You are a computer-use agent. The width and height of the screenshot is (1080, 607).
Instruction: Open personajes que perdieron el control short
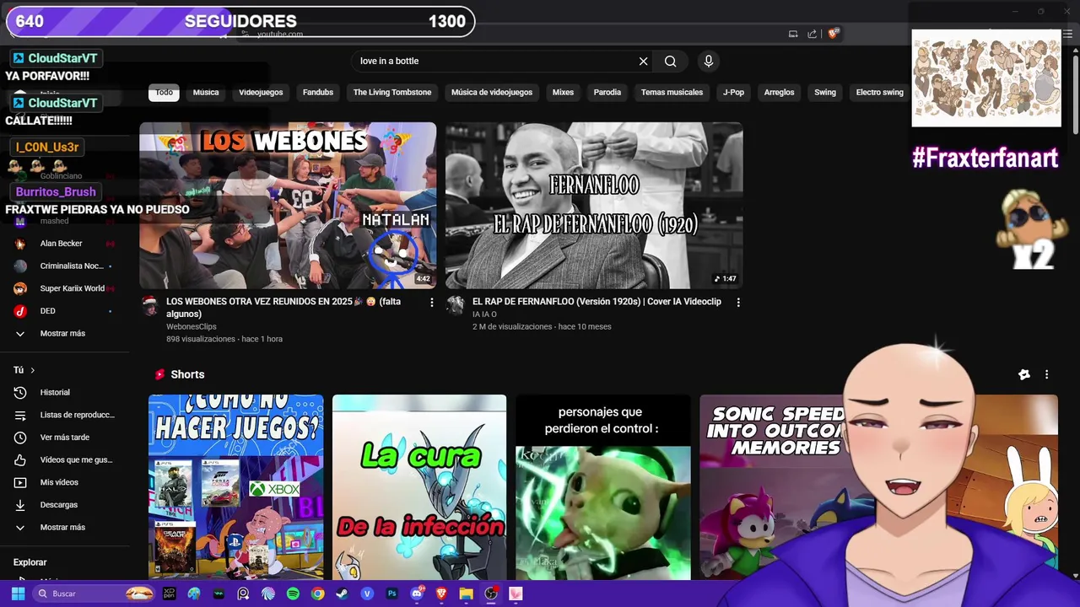[x=603, y=487]
